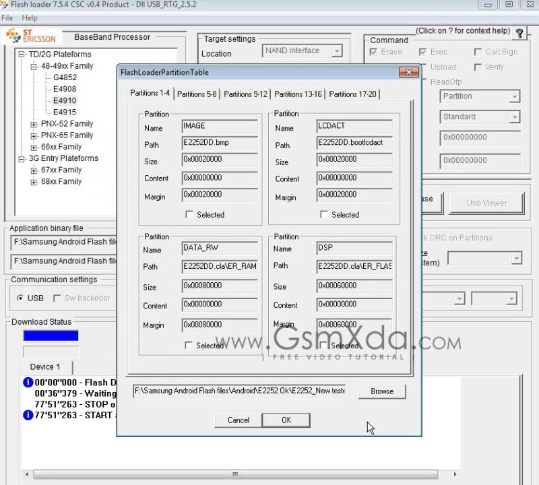539x485 pixels.
Task: Open the NAND Interface location dropdown
Action: (x=338, y=51)
